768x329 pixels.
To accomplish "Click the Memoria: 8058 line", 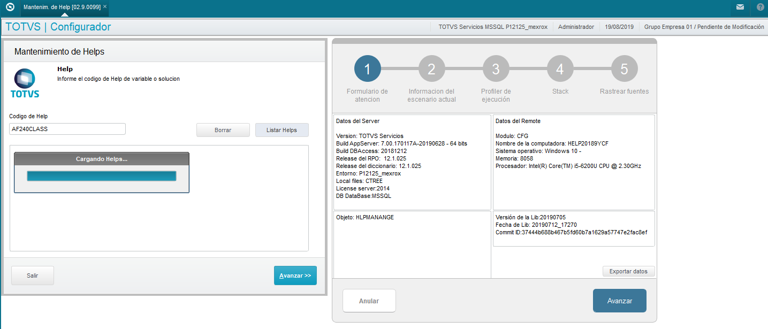I will click(514, 158).
